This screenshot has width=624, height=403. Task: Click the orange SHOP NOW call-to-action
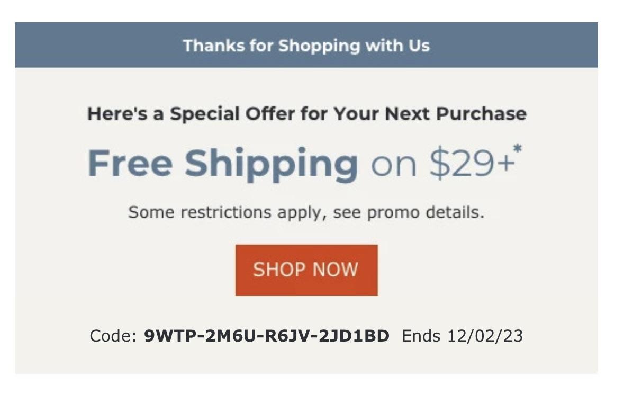(307, 270)
